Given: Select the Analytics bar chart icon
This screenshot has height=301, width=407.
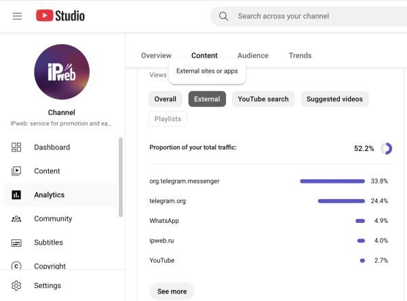Looking at the screenshot, I should tap(17, 195).
